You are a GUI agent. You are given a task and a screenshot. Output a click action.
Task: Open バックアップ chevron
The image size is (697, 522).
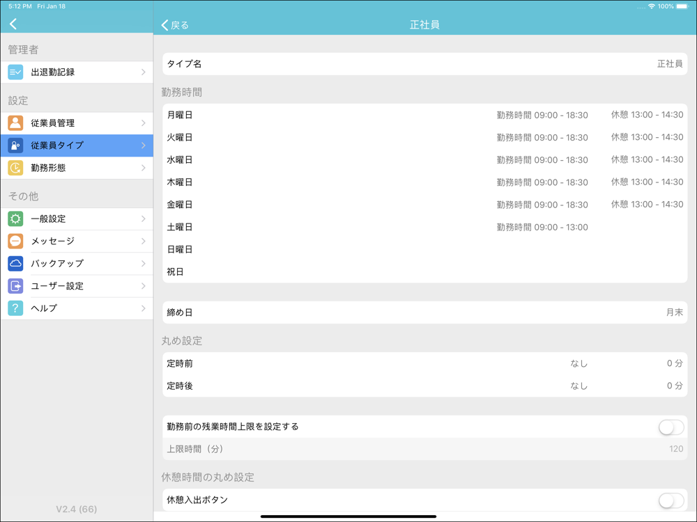click(143, 263)
